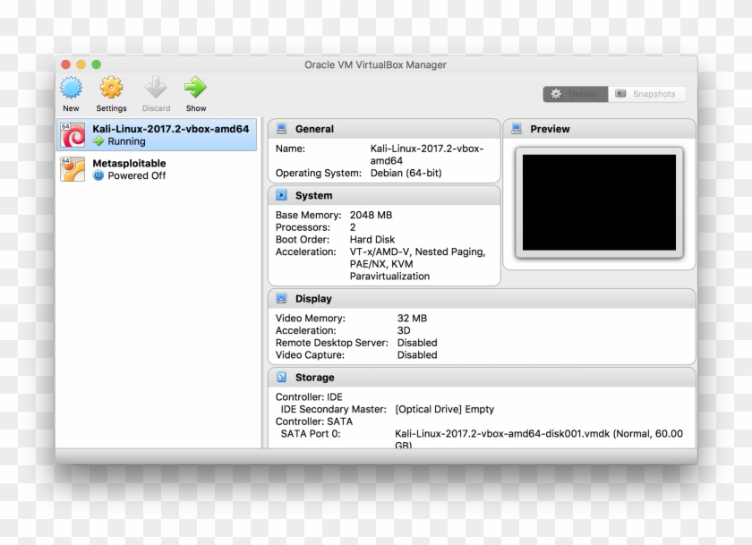Click the 'Controller: IDE' line
The image size is (752, 545).
tap(309, 396)
